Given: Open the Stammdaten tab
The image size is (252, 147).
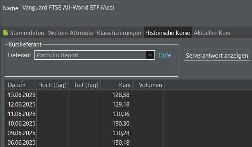Looking at the screenshot, I should (27, 33).
